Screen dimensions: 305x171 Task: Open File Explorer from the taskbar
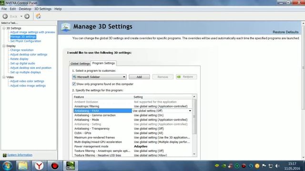point(23,166)
